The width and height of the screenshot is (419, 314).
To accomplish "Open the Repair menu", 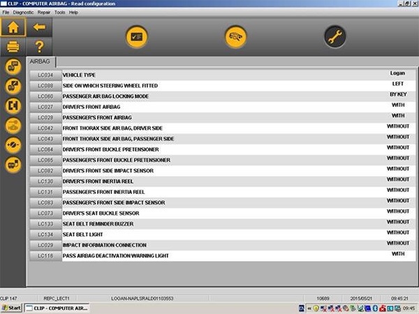I will pyautogui.click(x=44, y=13).
